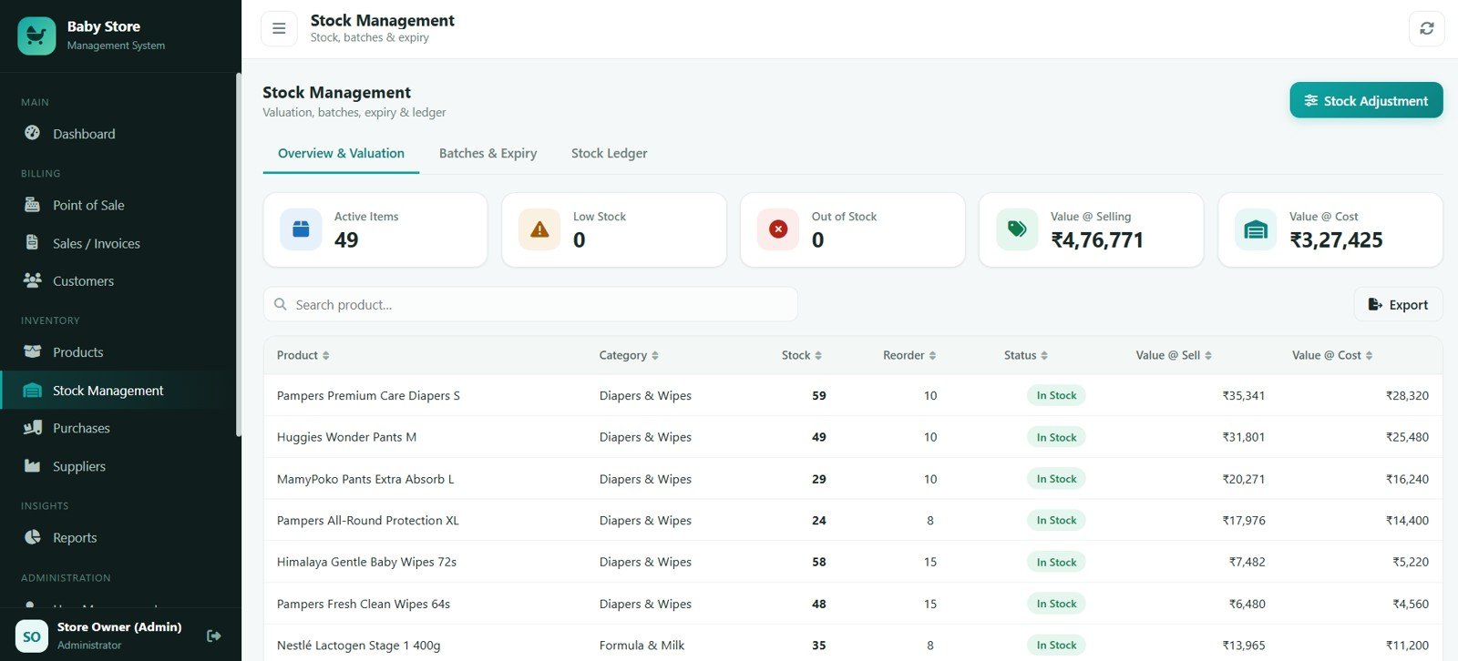Viewport: 1458px width, 661px height.
Task: Sort by the Status column
Action: pyautogui.click(x=1026, y=355)
